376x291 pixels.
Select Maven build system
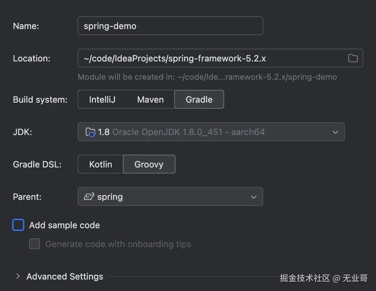click(150, 100)
